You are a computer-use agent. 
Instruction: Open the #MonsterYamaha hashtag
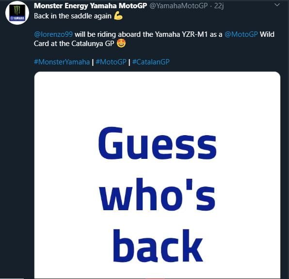pyautogui.click(x=62, y=62)
